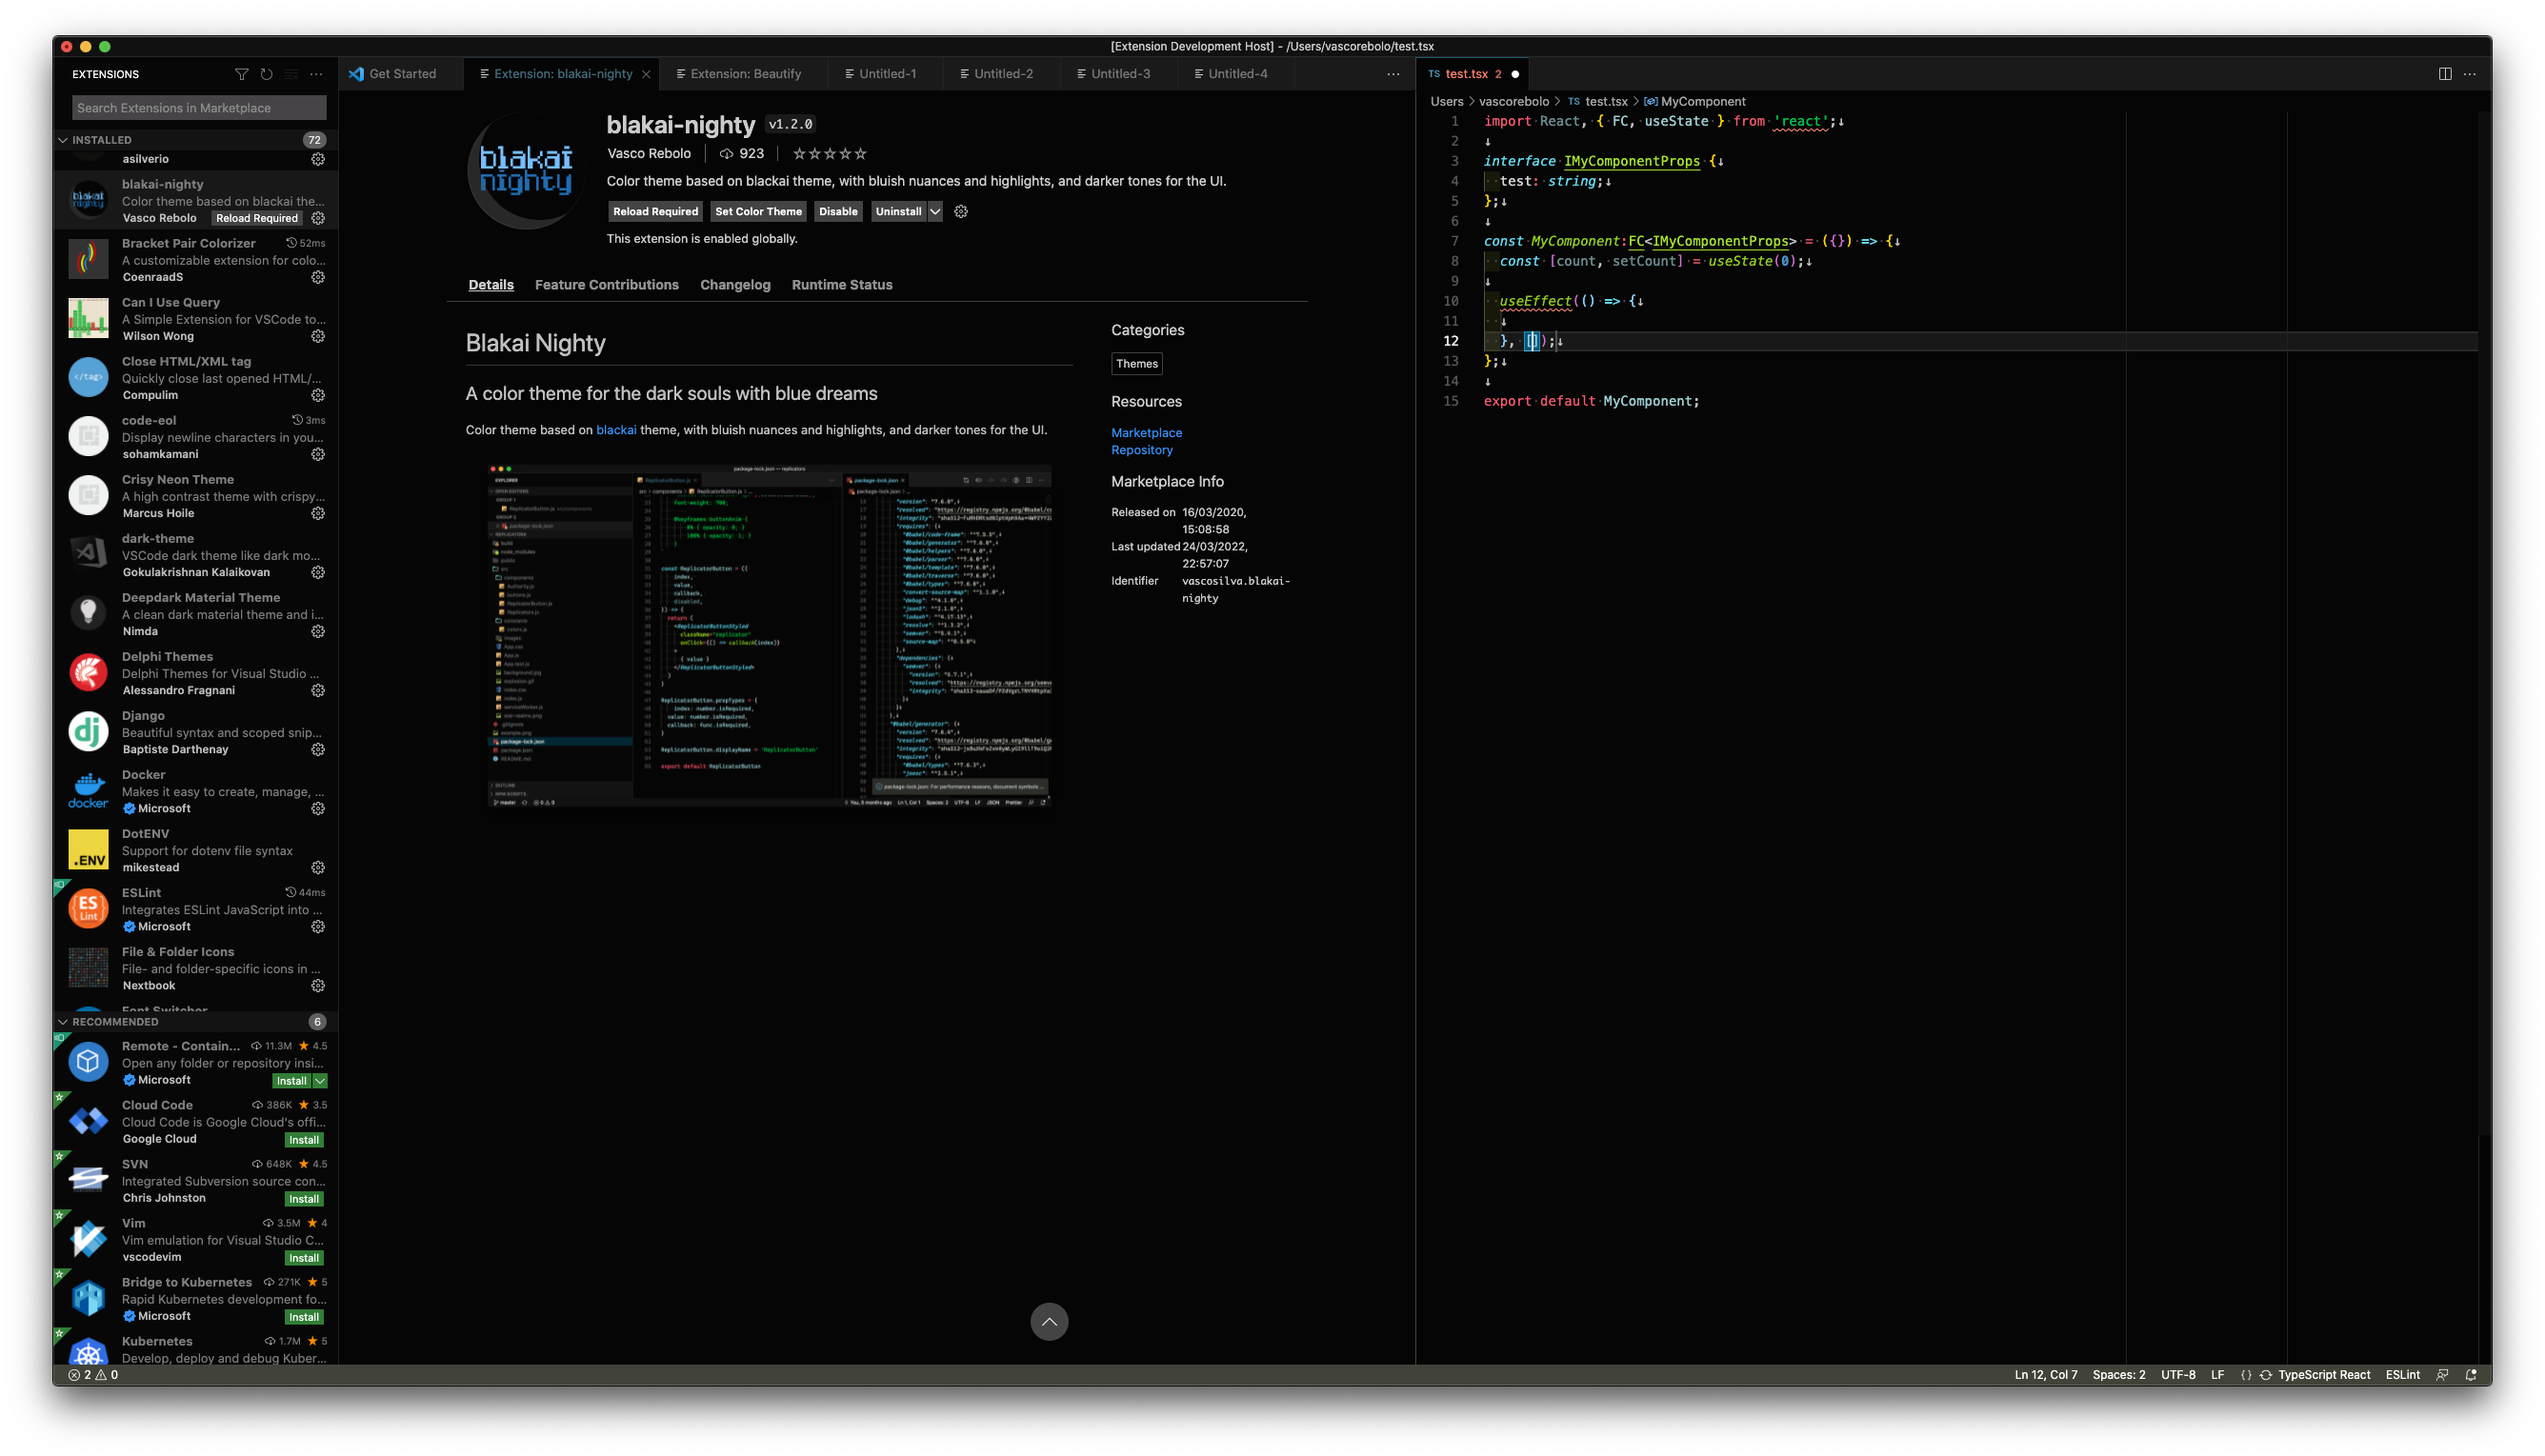Click the Set Color Theme button

pos(758,211)
